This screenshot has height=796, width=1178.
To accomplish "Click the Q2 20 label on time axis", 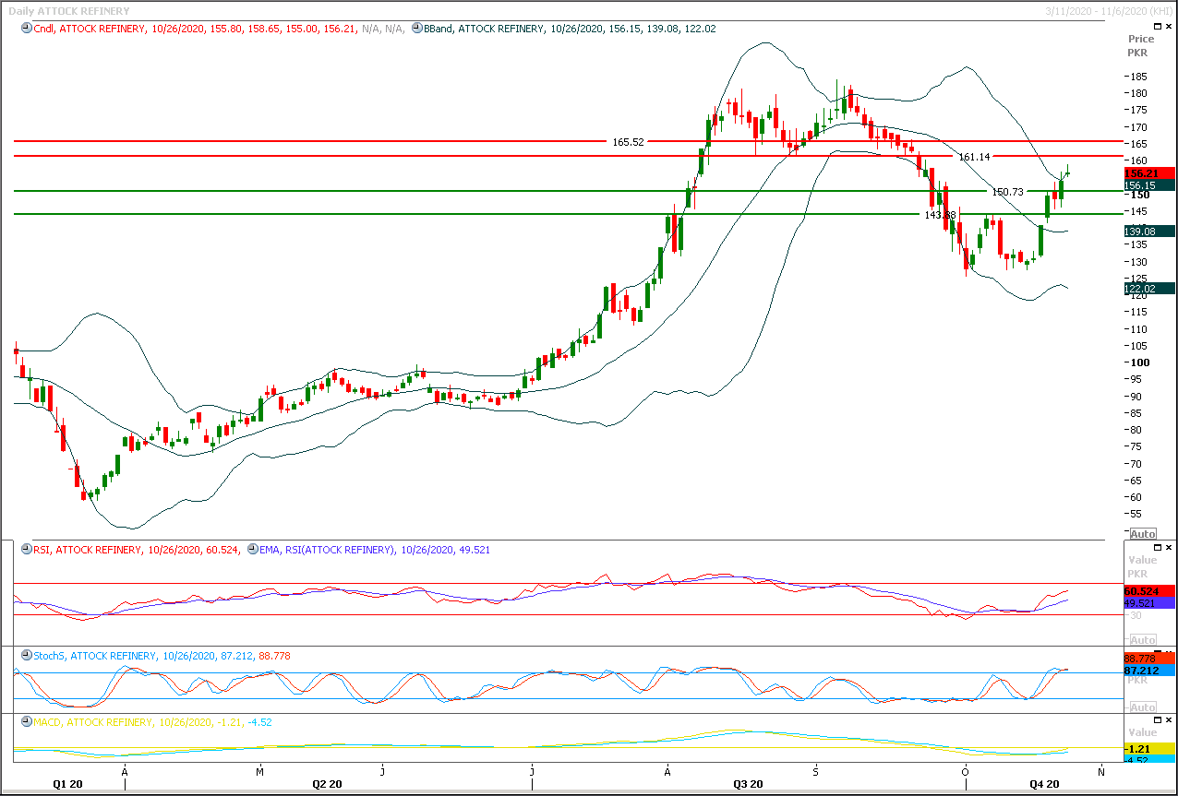I will [327, 784].
